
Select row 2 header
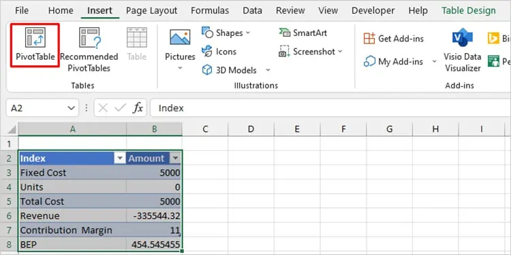(9, 158)
